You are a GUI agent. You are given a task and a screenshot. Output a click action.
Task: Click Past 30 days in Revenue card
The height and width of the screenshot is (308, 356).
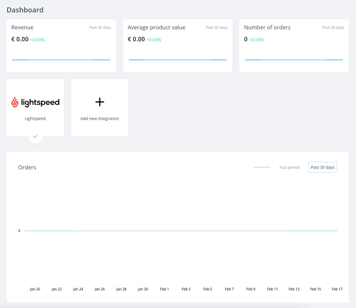click(x=100, y=27)
